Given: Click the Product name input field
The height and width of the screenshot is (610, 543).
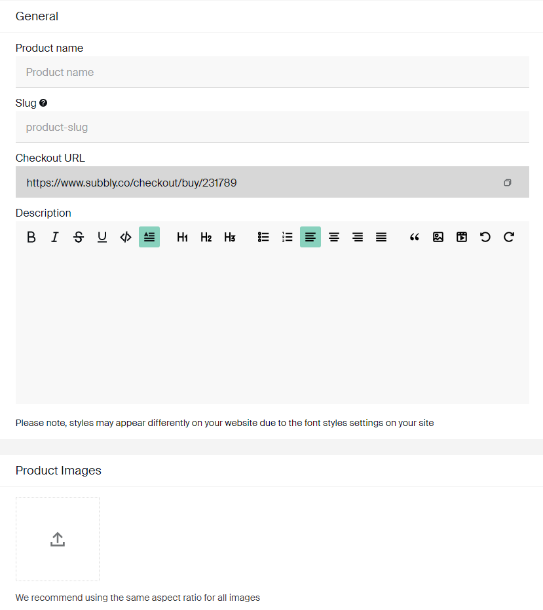Looking at the screenshot, I should (272, 72).
